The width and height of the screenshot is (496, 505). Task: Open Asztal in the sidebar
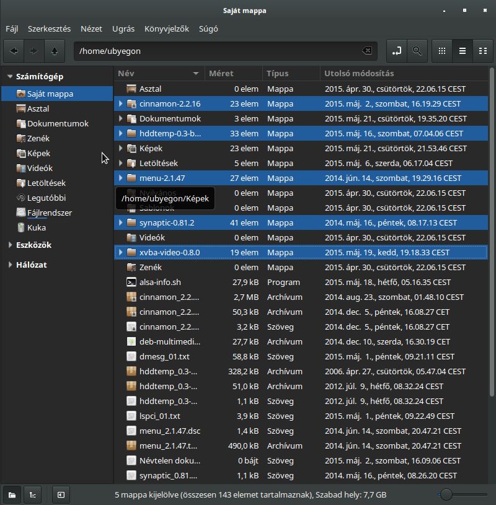click(x=57, y=108)
